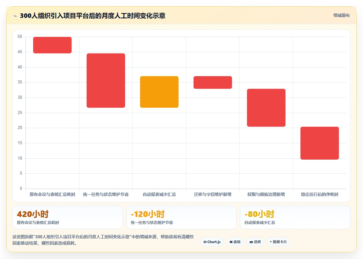Click the y-axis value 0
The width and height of the screenshot is (363, 259).
(x=21, y=189)
